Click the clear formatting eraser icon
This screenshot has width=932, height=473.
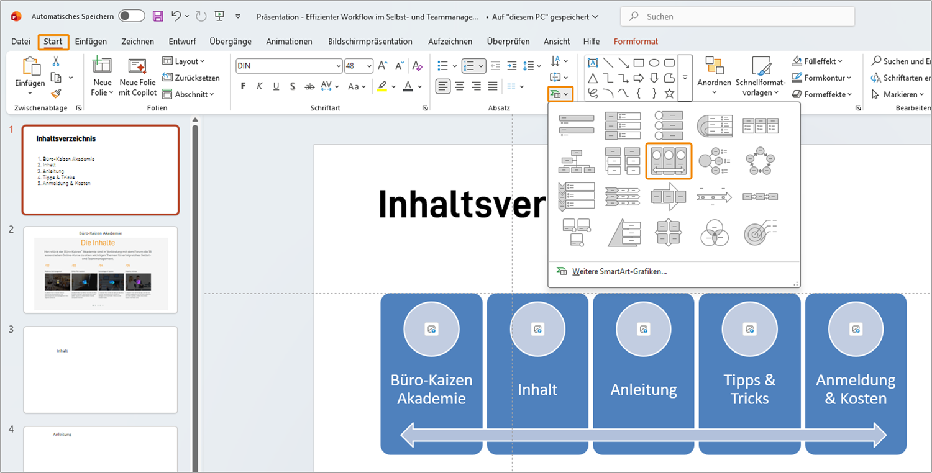point(418,66)
